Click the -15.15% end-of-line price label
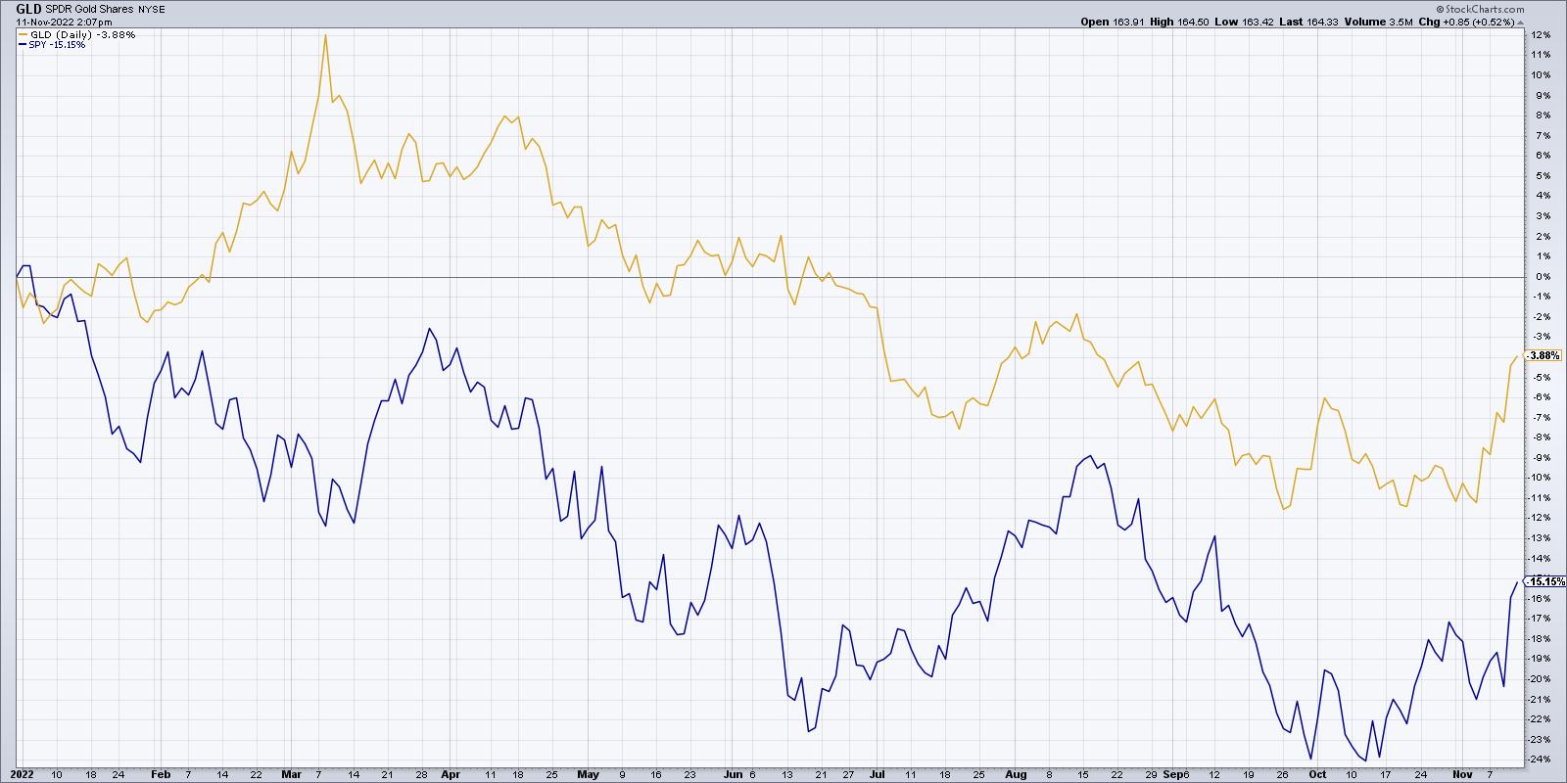This screenshot has height=783, width=1567. point(1543,582)
